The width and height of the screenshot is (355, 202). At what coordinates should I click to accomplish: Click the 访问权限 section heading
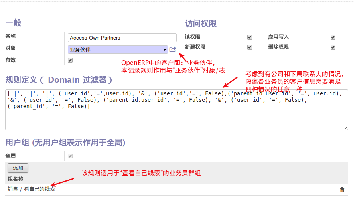coord(201,24)
